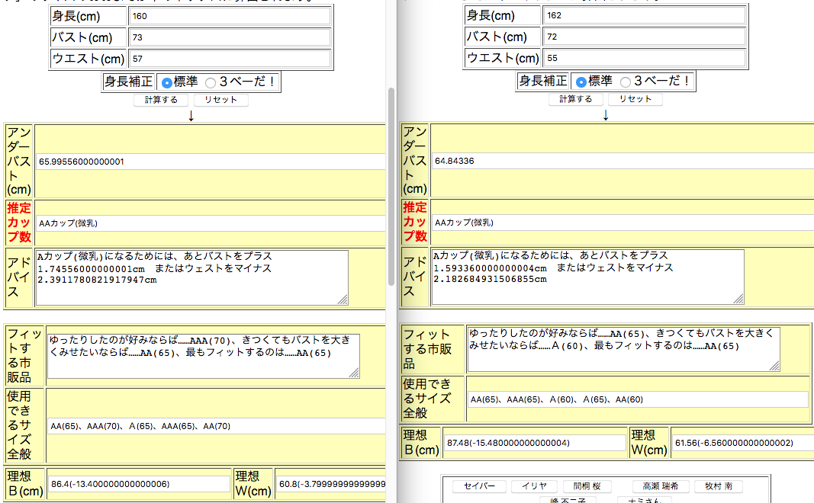Focus 身長 field containing 160
The height and width of the screenshot is (503, 814).
229,16
